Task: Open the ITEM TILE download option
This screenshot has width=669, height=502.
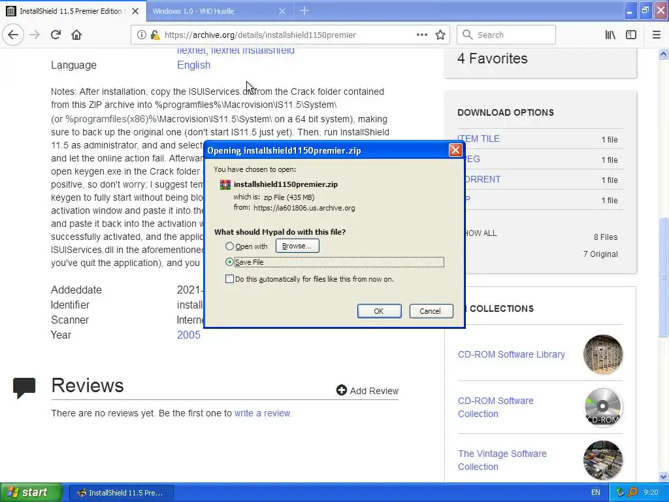Action: [478, 139]
